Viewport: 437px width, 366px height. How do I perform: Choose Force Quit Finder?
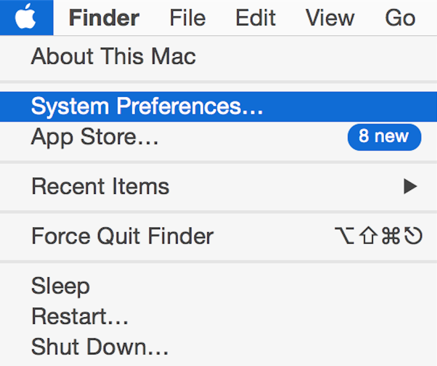(x=122, y=236)
